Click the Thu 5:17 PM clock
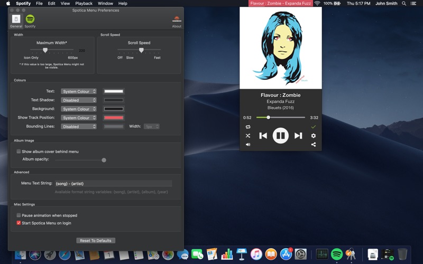 (358, 4)
